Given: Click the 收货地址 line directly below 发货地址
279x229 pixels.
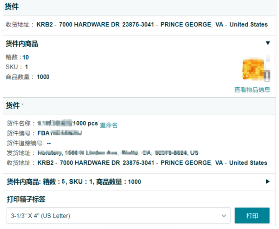Looking at the screenshot, I should tap(137, 163).
